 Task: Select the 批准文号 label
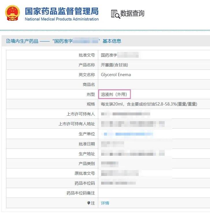click(87, 55)
